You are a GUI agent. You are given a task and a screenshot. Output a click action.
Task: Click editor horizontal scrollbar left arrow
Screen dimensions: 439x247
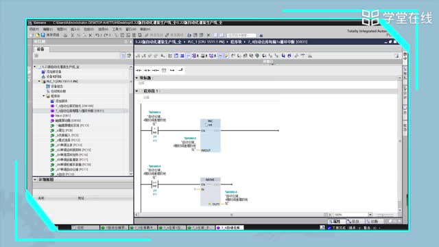point(137,215)
